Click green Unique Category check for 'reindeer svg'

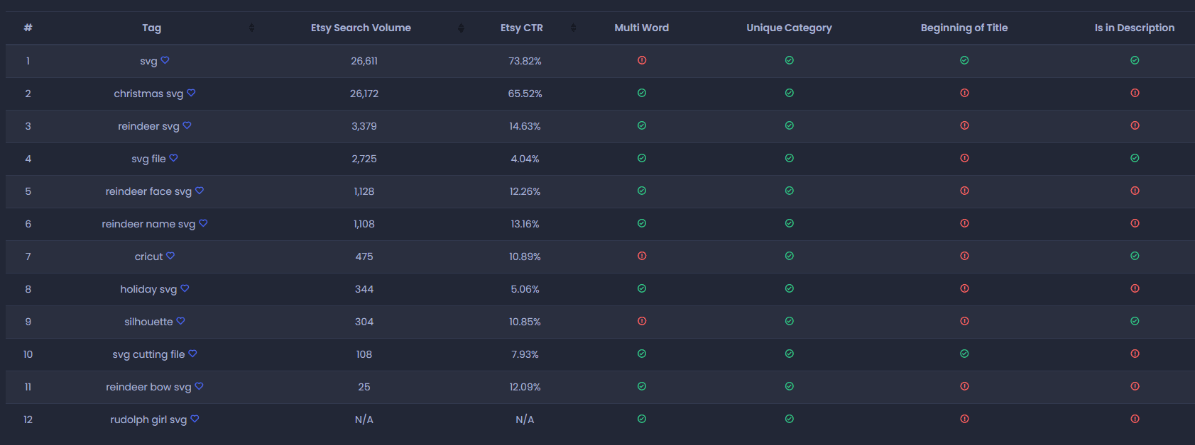[x=790, y=125]
